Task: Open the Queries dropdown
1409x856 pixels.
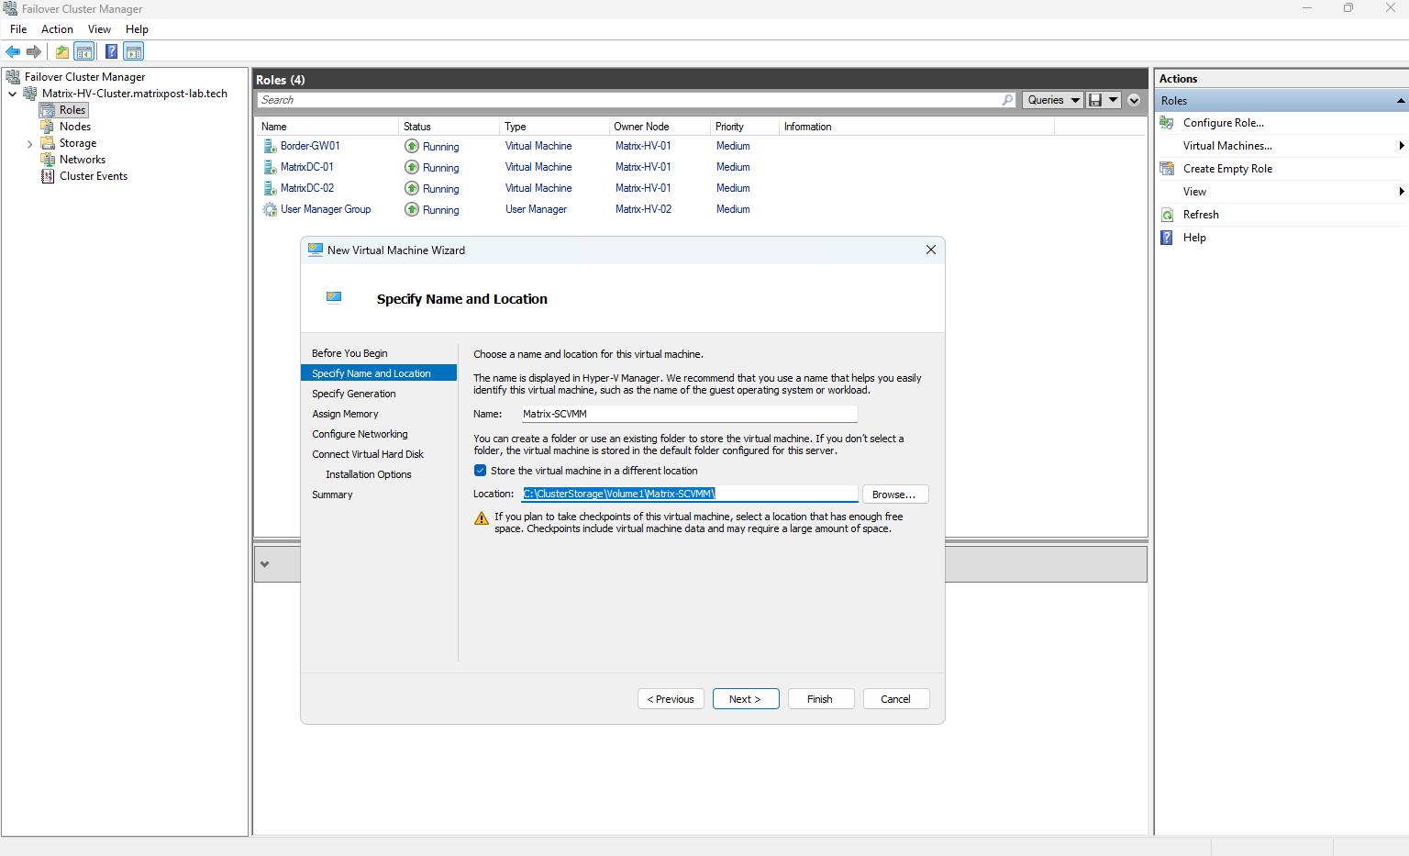Action: 1053,100
